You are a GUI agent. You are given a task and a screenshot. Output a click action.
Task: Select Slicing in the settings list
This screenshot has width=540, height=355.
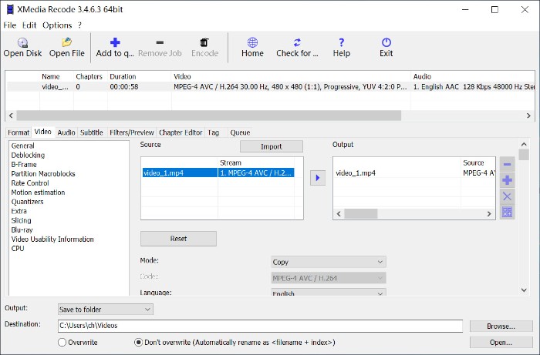tap(21, 220)
